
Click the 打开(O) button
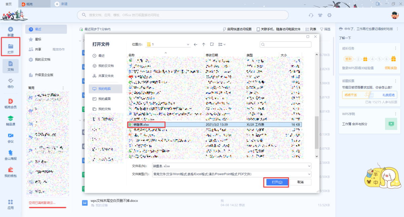[x=276, y=182]
